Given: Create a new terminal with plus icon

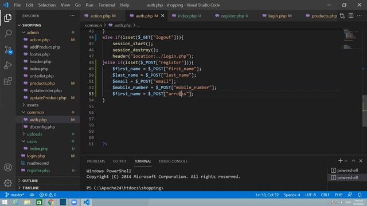Looking at the screenshot, I should tap(340, 161).
